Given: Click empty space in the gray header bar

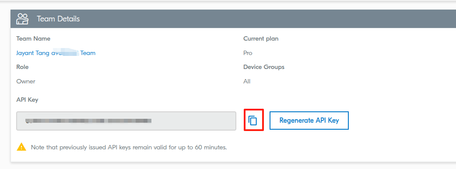Looking at the screenshot, I should (x=262, y=19).
